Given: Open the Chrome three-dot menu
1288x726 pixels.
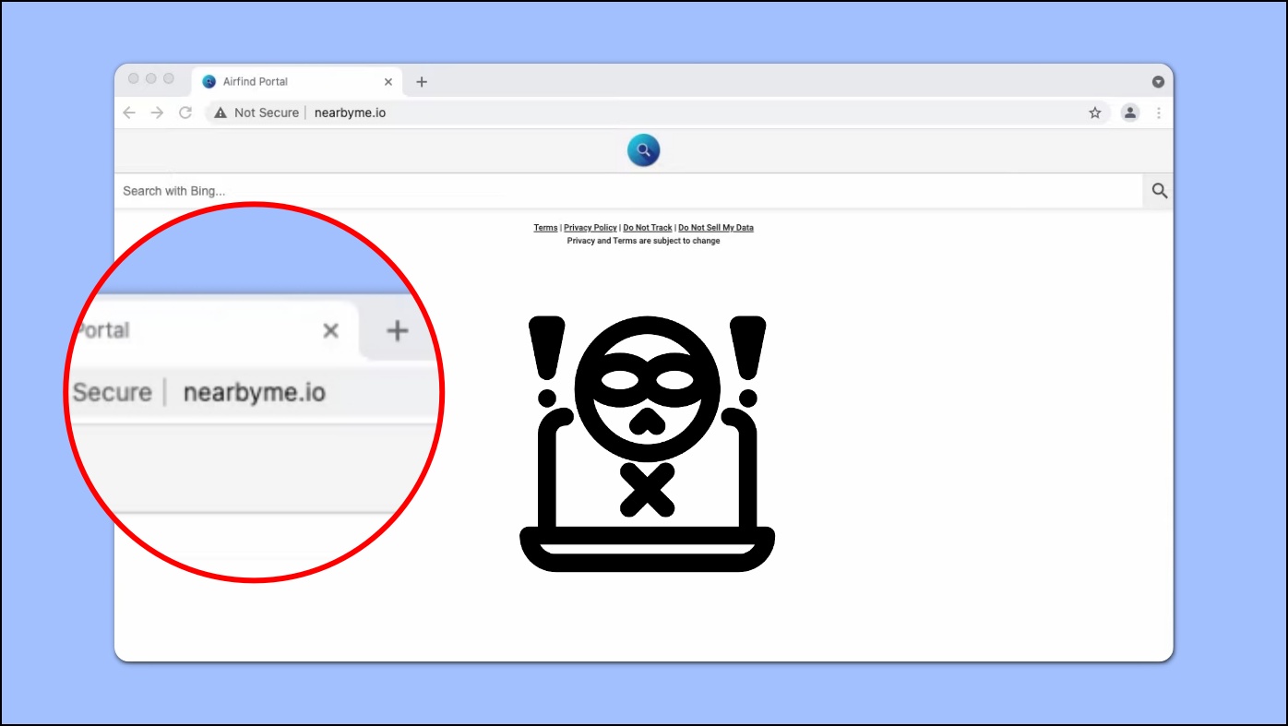Looking at the screenshot, I should [x=1159, y=113].
